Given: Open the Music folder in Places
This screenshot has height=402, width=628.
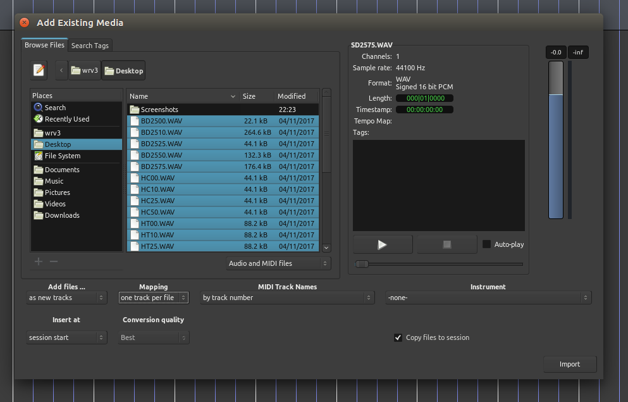Looking at the screenshot, I should click(52, 181).
